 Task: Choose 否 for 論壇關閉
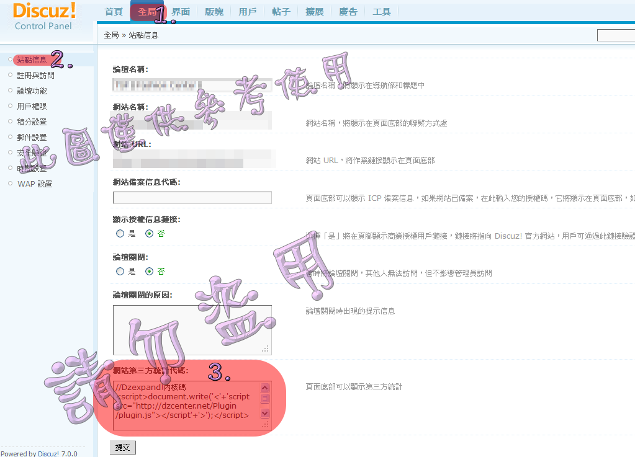coord(149,272)
